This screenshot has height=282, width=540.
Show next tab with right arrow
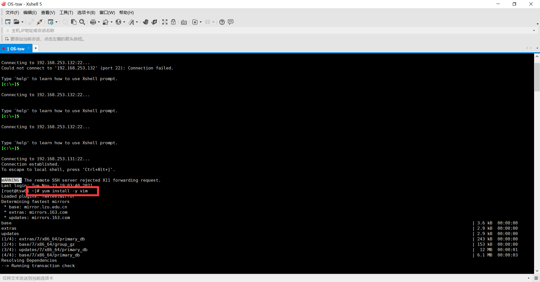531,48
